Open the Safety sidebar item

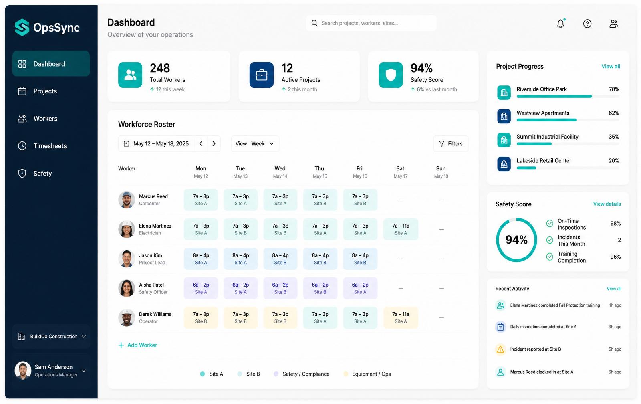pyautogui.click(x=51, y=173)
